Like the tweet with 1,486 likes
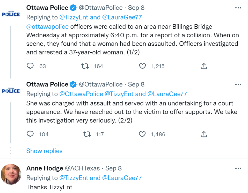Screen dimensions: 248x193 point(143,134)
